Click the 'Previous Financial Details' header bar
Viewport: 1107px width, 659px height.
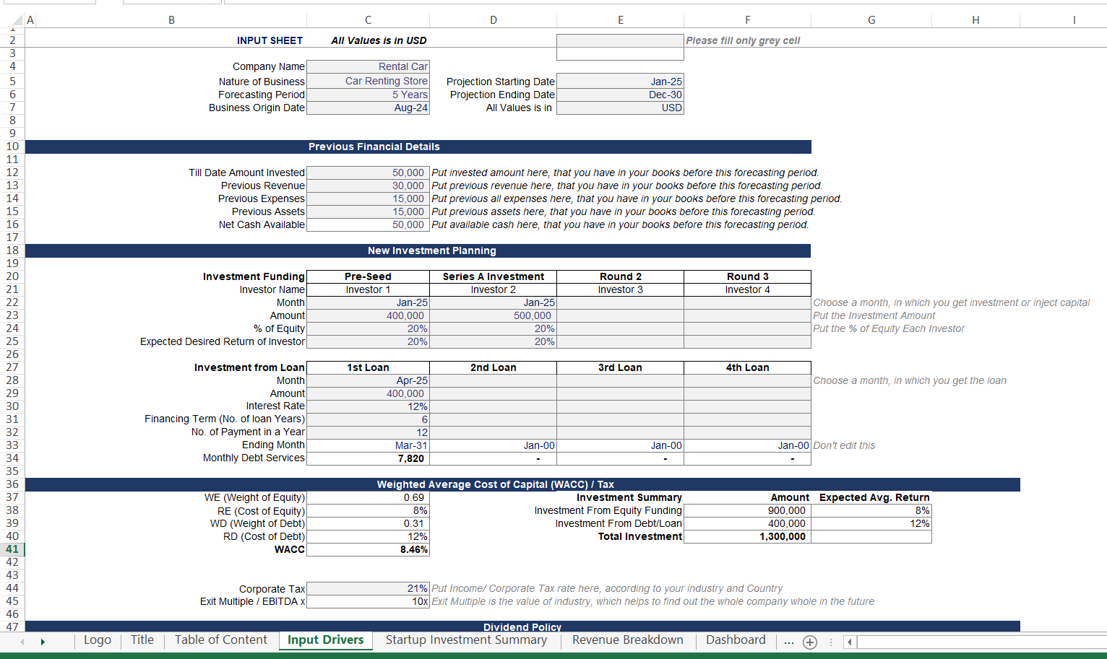click(418, 147)
